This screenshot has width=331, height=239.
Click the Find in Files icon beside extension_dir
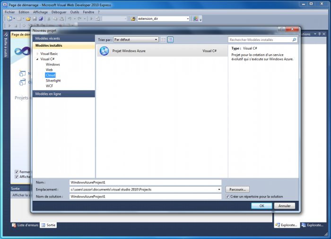[133, 19]
